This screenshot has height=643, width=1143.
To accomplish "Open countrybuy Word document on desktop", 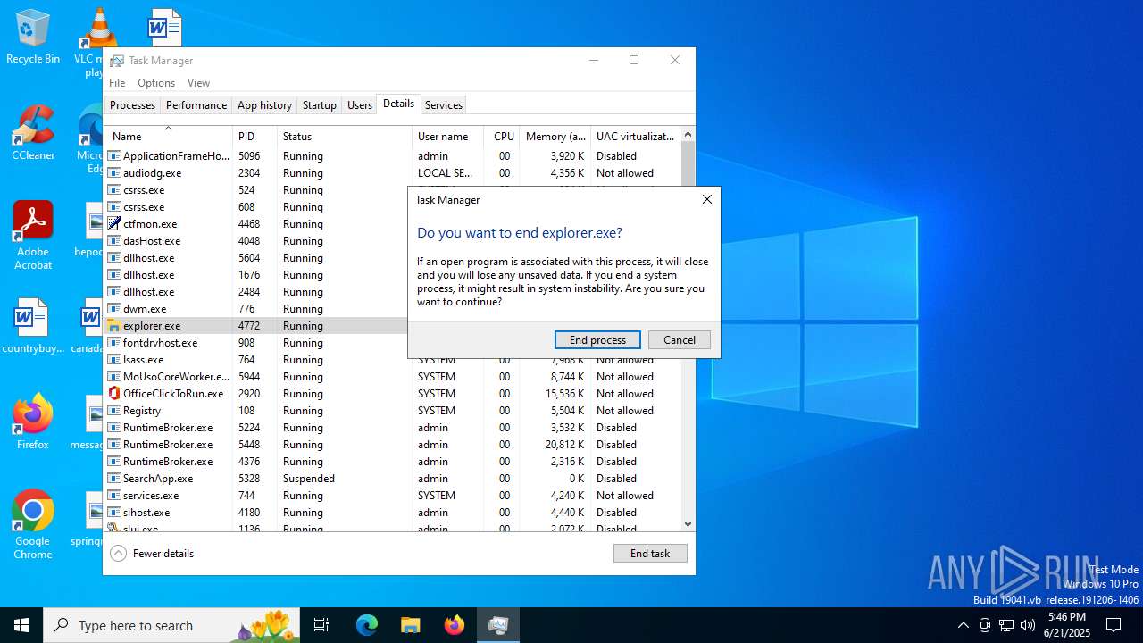I will 33,327.
